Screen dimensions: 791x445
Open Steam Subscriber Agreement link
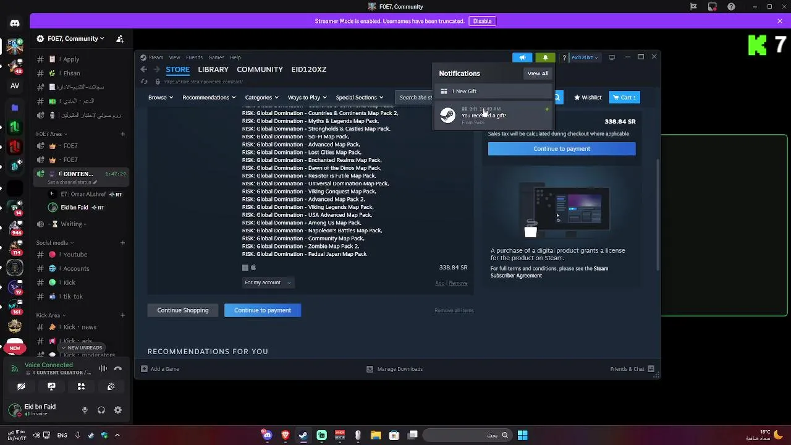click(x=549, y=272)
